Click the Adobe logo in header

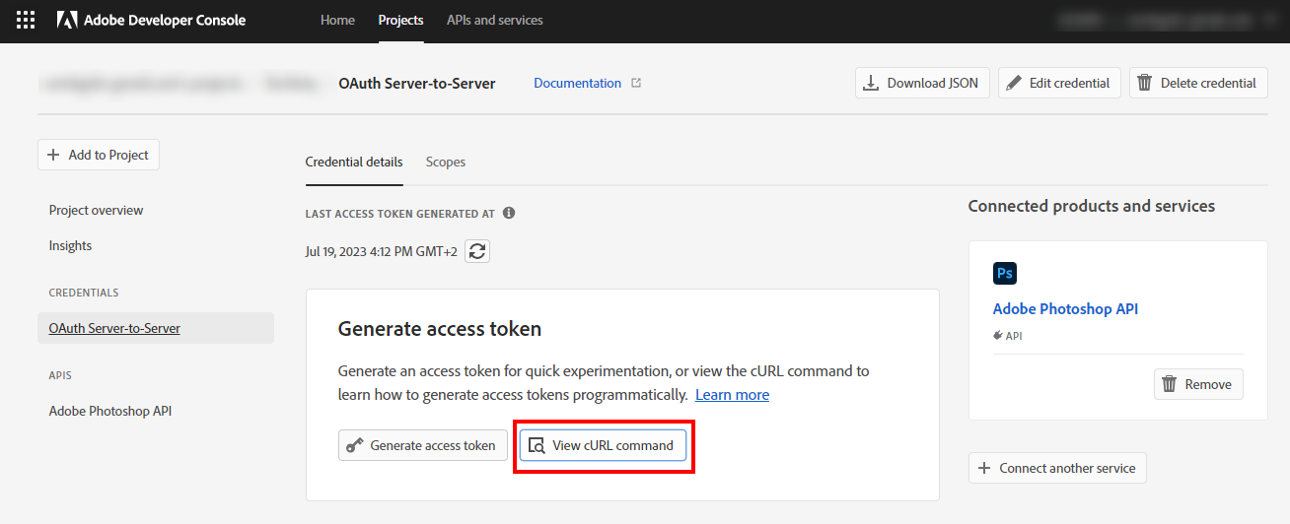tap(67, 20)
